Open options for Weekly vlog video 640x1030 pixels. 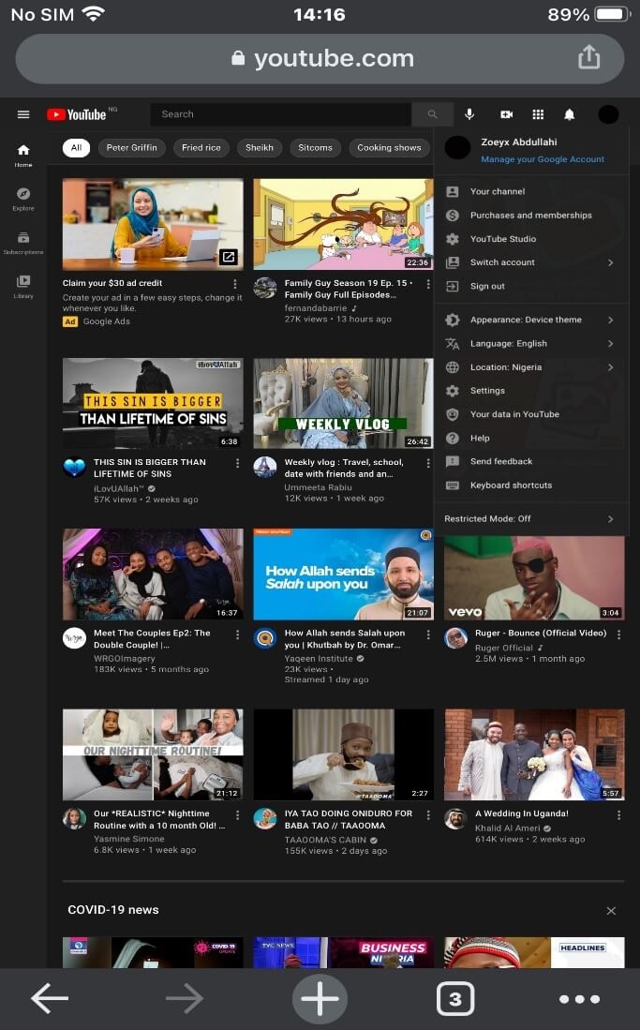tap(428, 463)
